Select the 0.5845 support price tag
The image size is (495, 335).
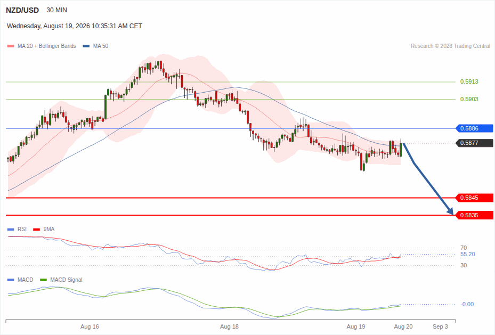pos(474,198)
